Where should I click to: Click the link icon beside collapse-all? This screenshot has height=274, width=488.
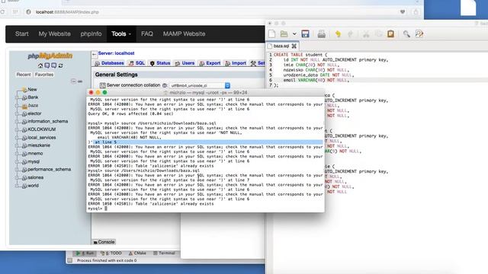pyautogui.click(x=80, y=81)
